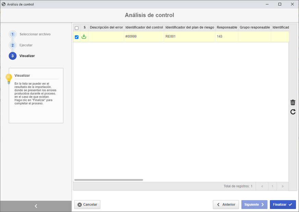Click the Total de registros: 1 text

238,186
